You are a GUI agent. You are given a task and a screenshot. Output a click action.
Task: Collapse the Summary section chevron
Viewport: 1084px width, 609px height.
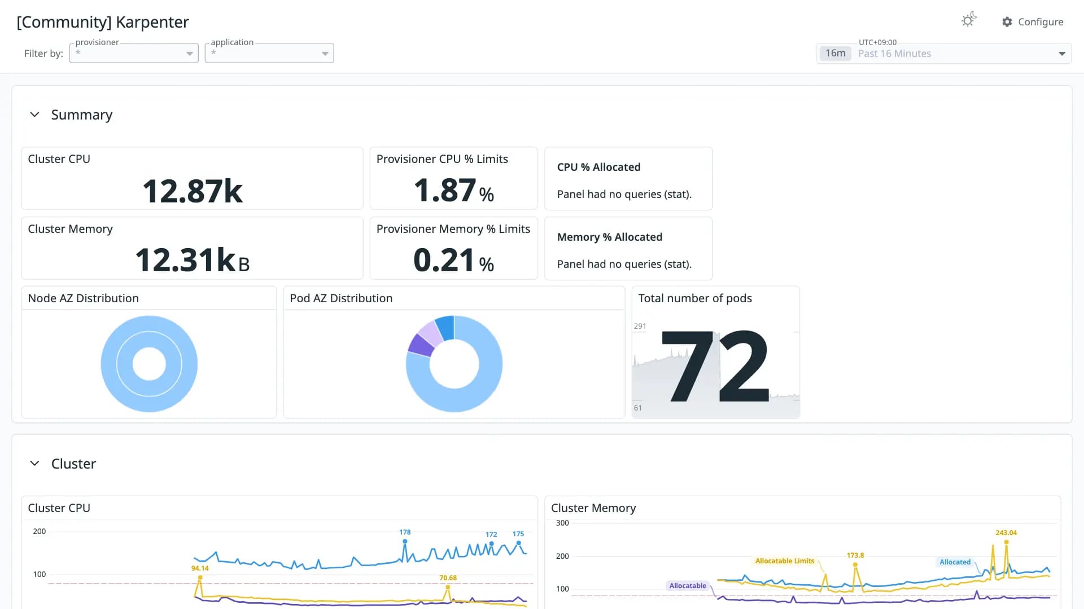point(34,114)
